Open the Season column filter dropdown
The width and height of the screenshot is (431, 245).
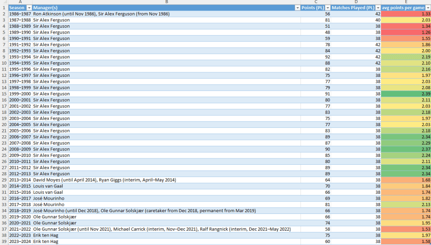29,8
